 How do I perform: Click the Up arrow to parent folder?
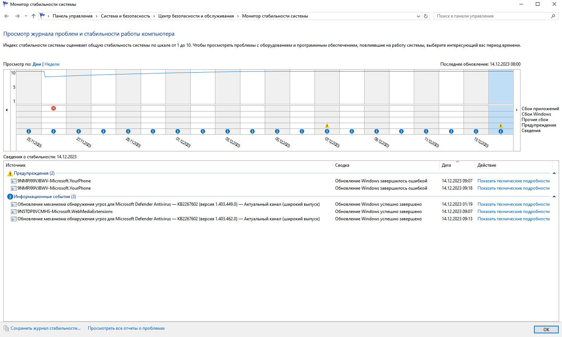34,16
